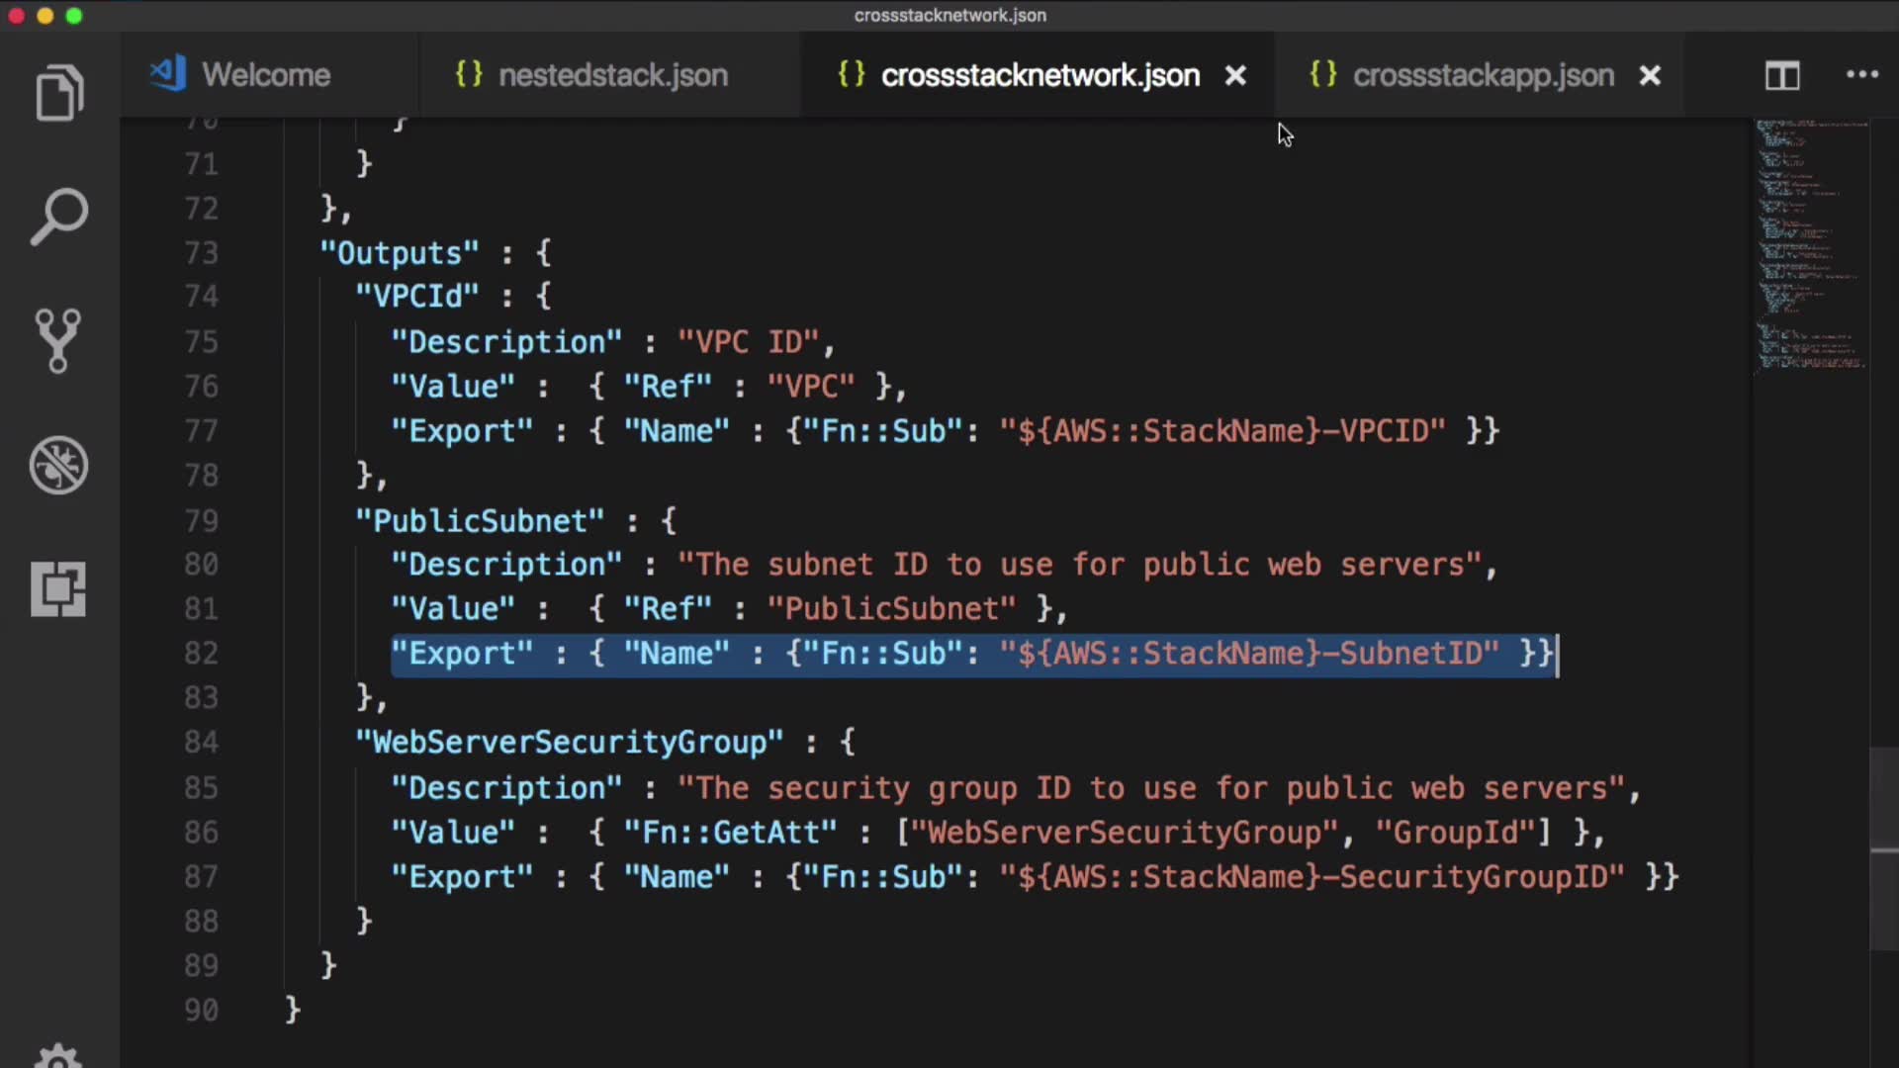Open the Search panel icon
Viewport: 1899px width, 1068px height.
[x=59, y=217]
